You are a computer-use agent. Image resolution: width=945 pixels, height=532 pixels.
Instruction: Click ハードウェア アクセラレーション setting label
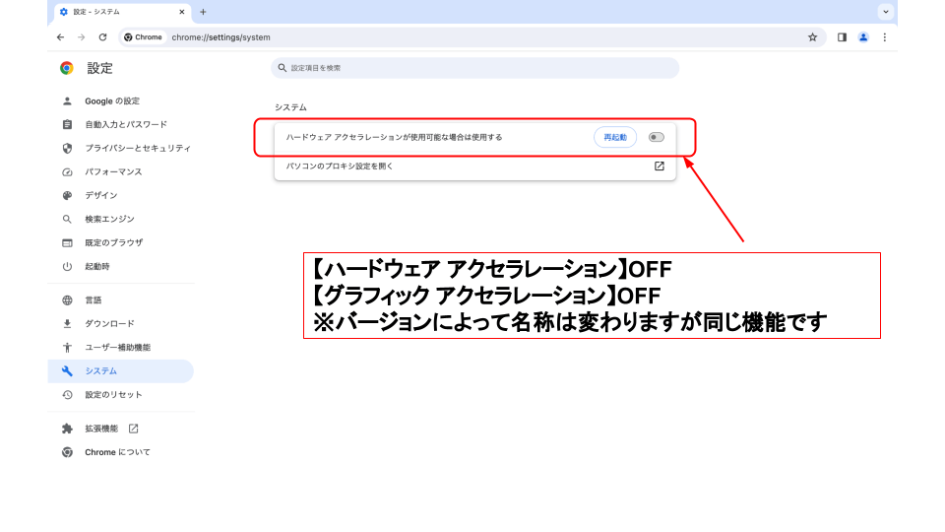394,138
